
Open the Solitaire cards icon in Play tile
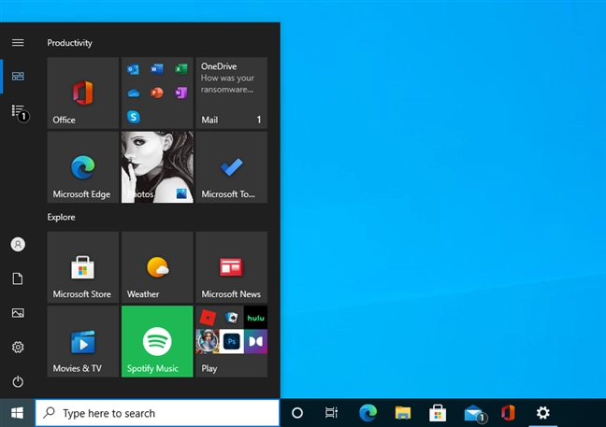tap(232, 318)
